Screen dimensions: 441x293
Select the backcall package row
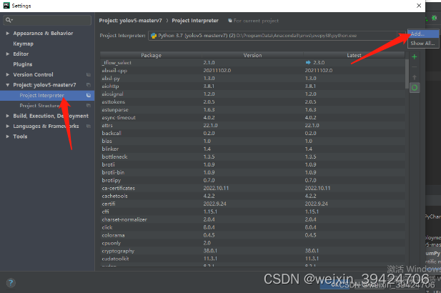coord(252,134)
